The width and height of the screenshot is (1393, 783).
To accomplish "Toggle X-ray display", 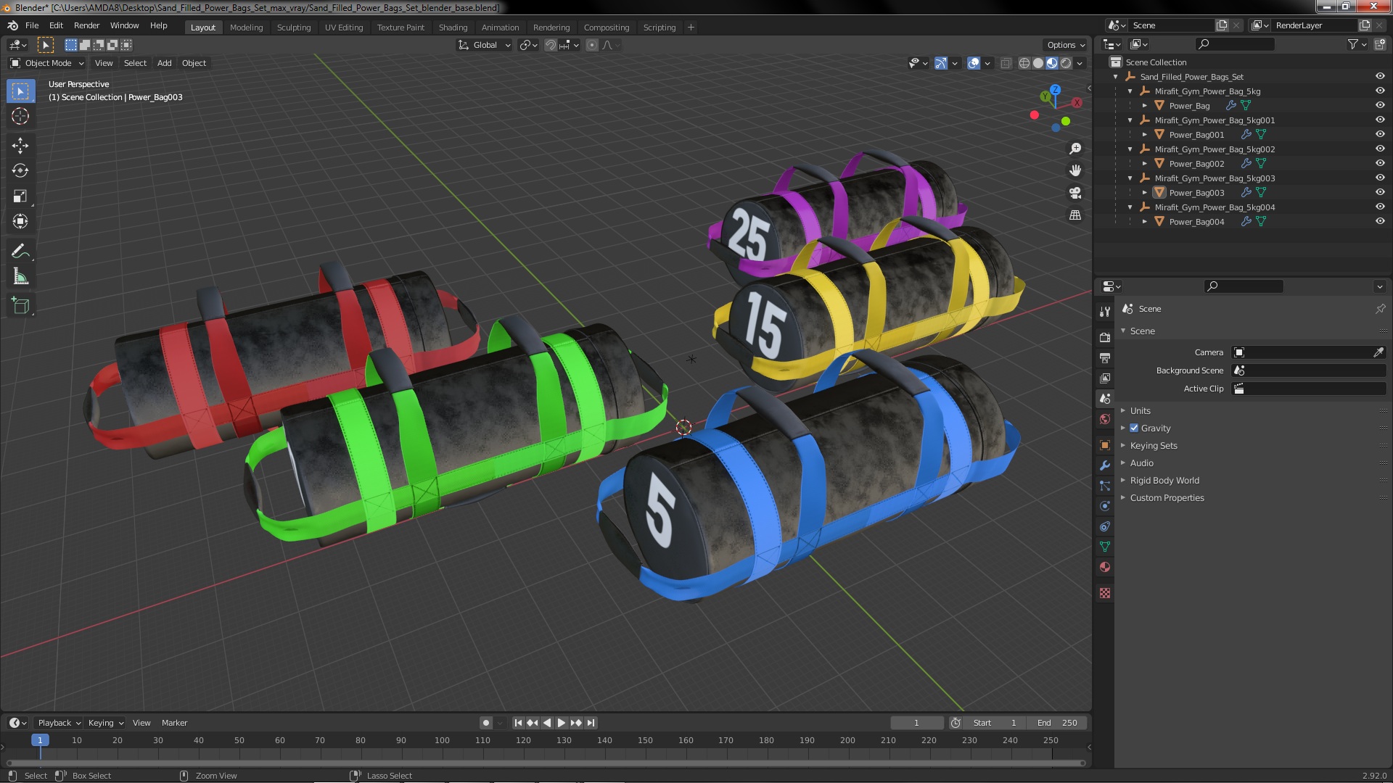I will click(x=1006, y=63).
